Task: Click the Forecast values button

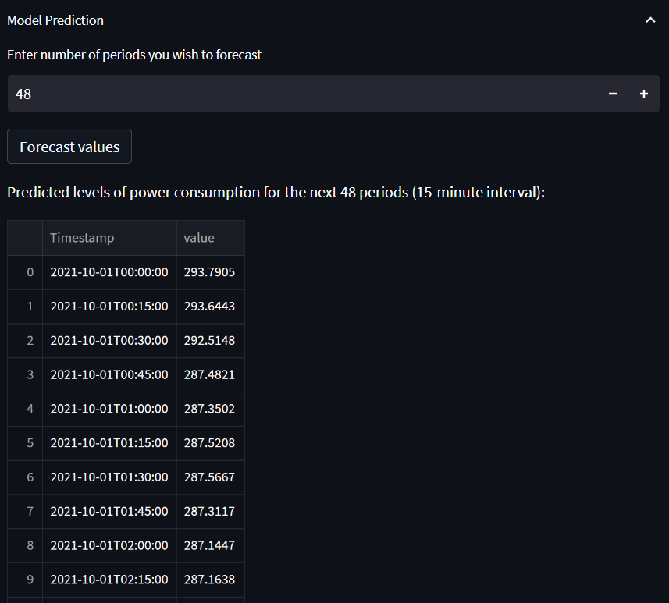Action: tap(69, 146)
